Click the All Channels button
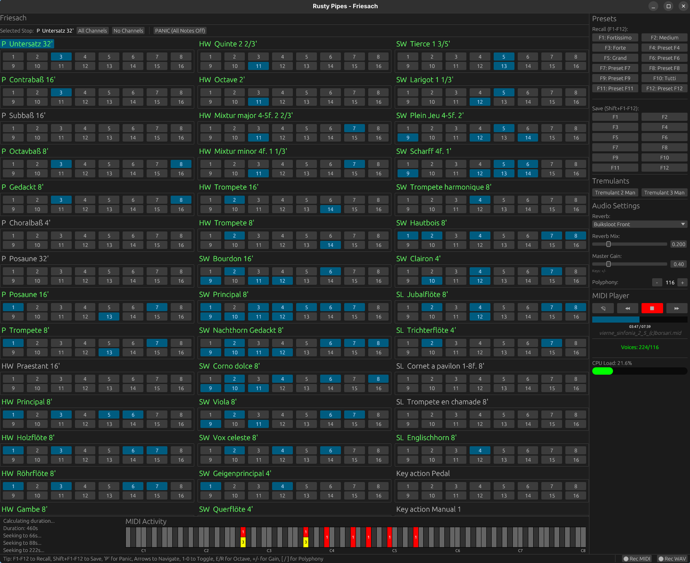This screenshot has width=690, height=563. [92, 31]
